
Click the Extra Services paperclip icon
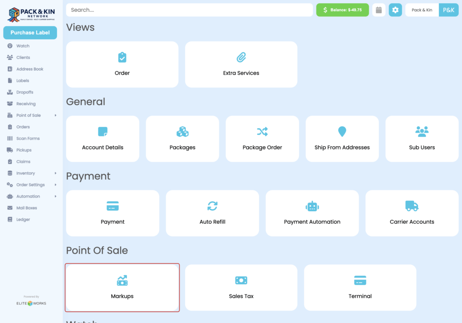241,57
